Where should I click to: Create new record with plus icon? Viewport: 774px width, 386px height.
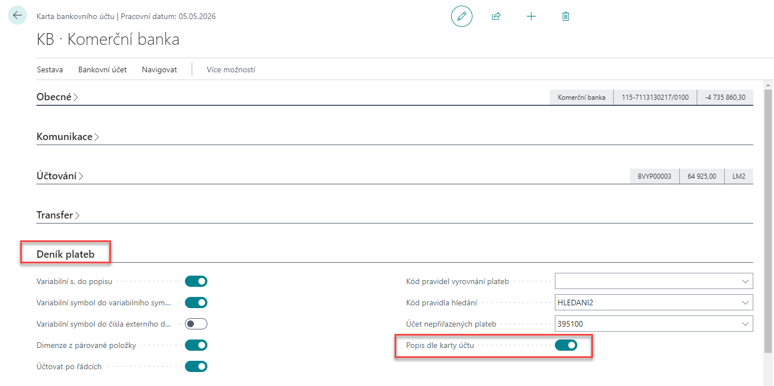[531, 16]
